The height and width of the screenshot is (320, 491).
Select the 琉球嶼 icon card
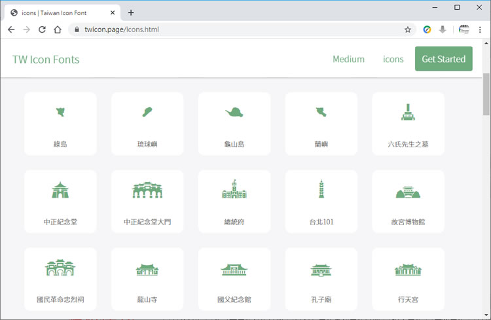147,113
